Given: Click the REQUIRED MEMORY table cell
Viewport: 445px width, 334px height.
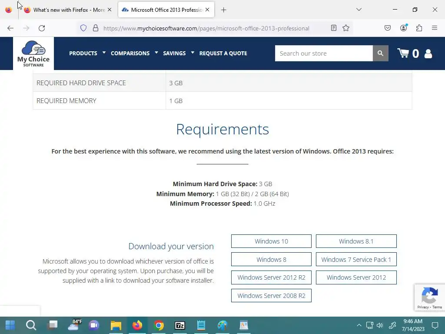Looking at the screenshot, I should [100, 100].
